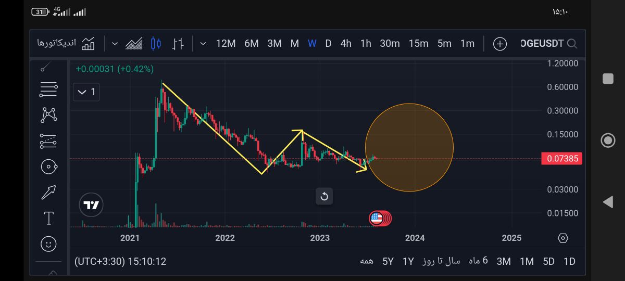Click the reset chart view button
The width and height of the screenshot is (625, 281).
click(324, 196)
